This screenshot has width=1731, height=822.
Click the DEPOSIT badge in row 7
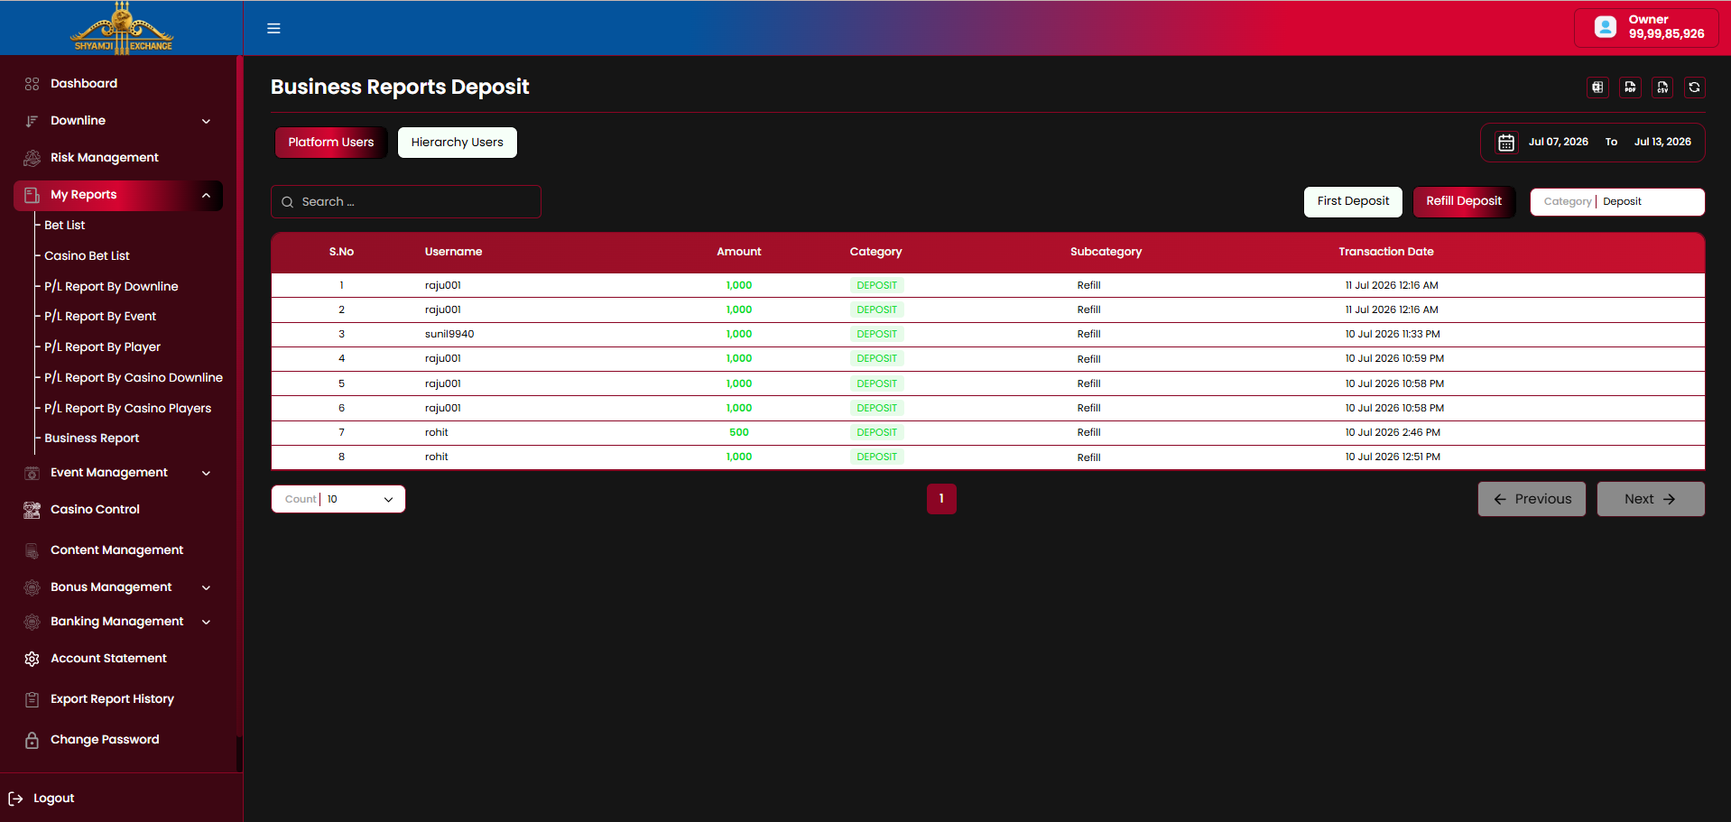pyautogui.click(x=876, y=433)
